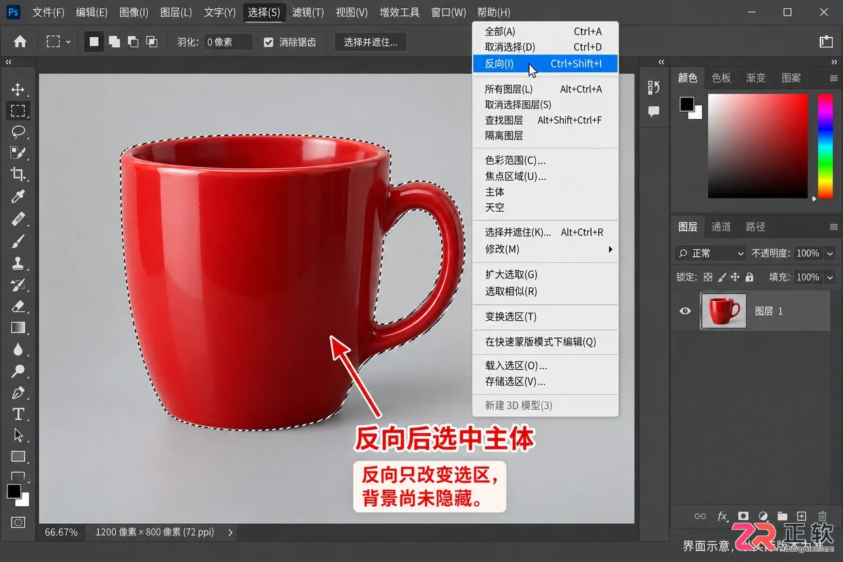843x562 pixels.
Task: Select the Type tool
Action: tap(18, 414)
